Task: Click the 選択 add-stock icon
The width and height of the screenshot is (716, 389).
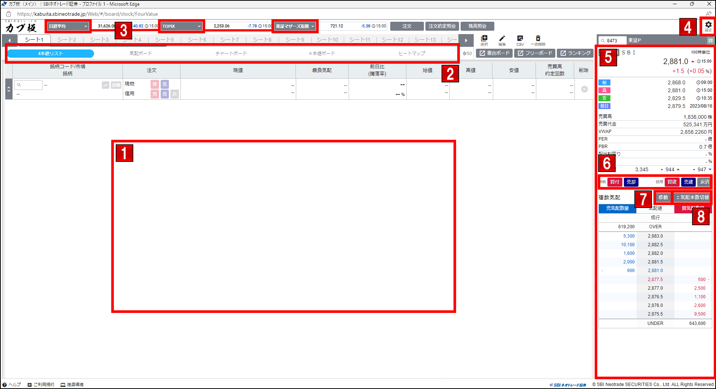Action: click(484, 40)
